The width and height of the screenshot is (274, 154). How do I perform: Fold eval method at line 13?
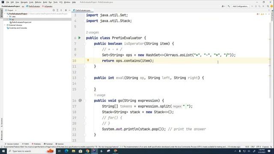tap(85, 78)
